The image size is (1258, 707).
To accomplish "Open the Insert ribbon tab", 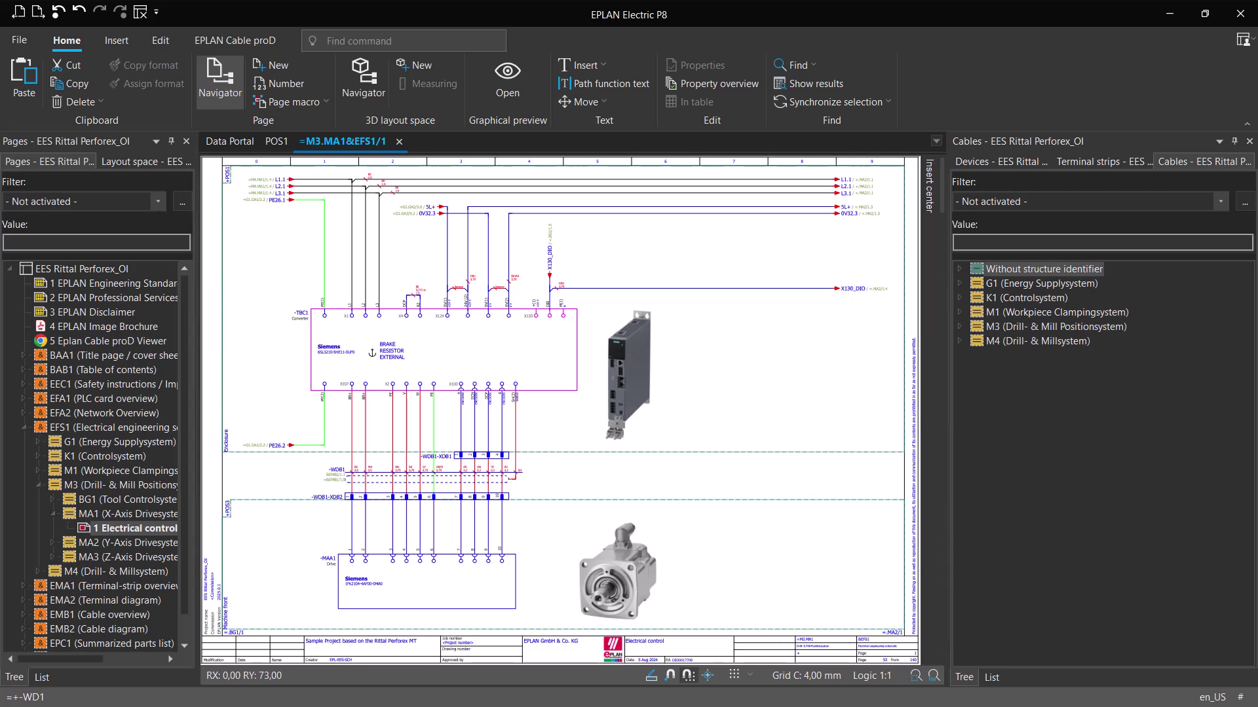I will tap(116, 41).
